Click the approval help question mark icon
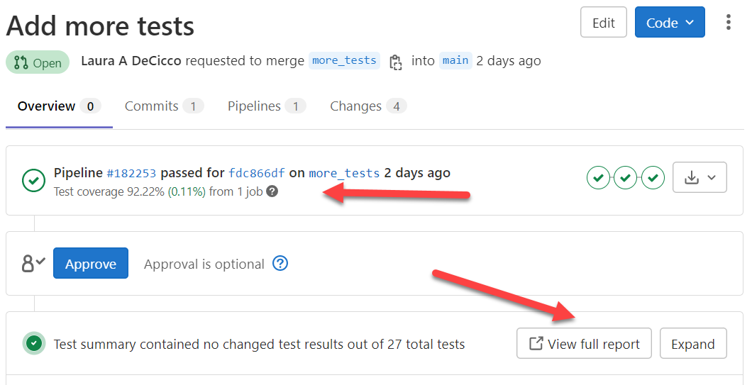 tap(280, 264)
